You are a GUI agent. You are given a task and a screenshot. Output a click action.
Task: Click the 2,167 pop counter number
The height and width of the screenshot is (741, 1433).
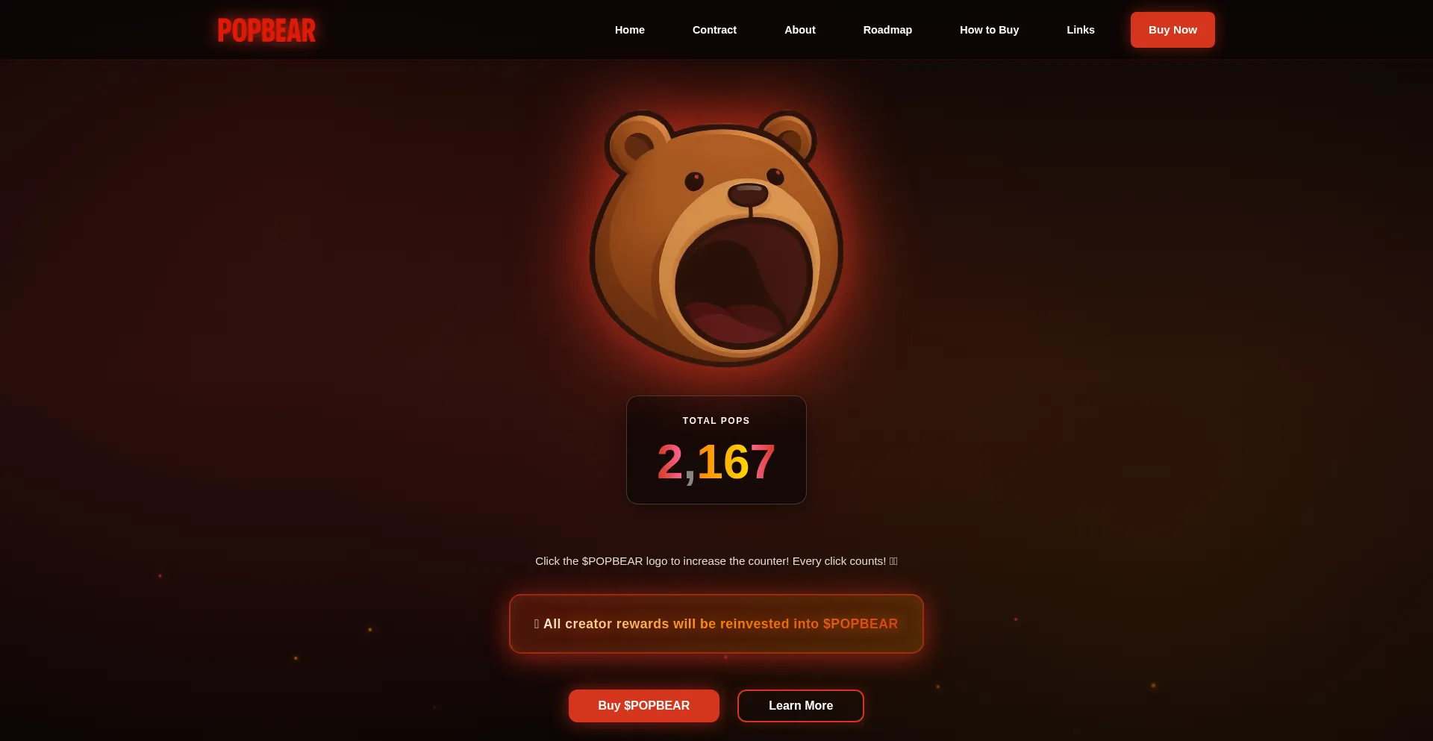click(x=716, y=462)
